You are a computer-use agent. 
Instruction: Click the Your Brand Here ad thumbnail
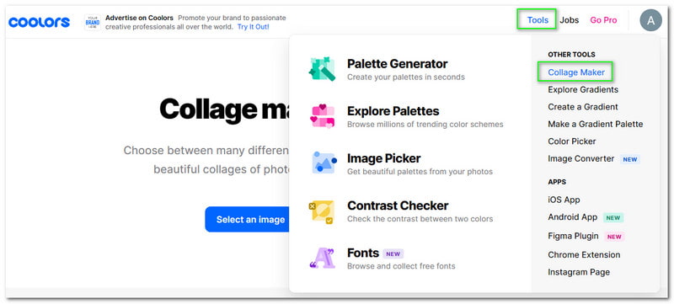[93, 23]
